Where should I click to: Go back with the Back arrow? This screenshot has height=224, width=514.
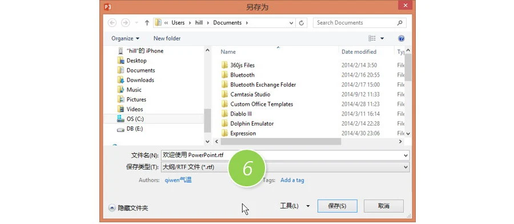point(112,23)
